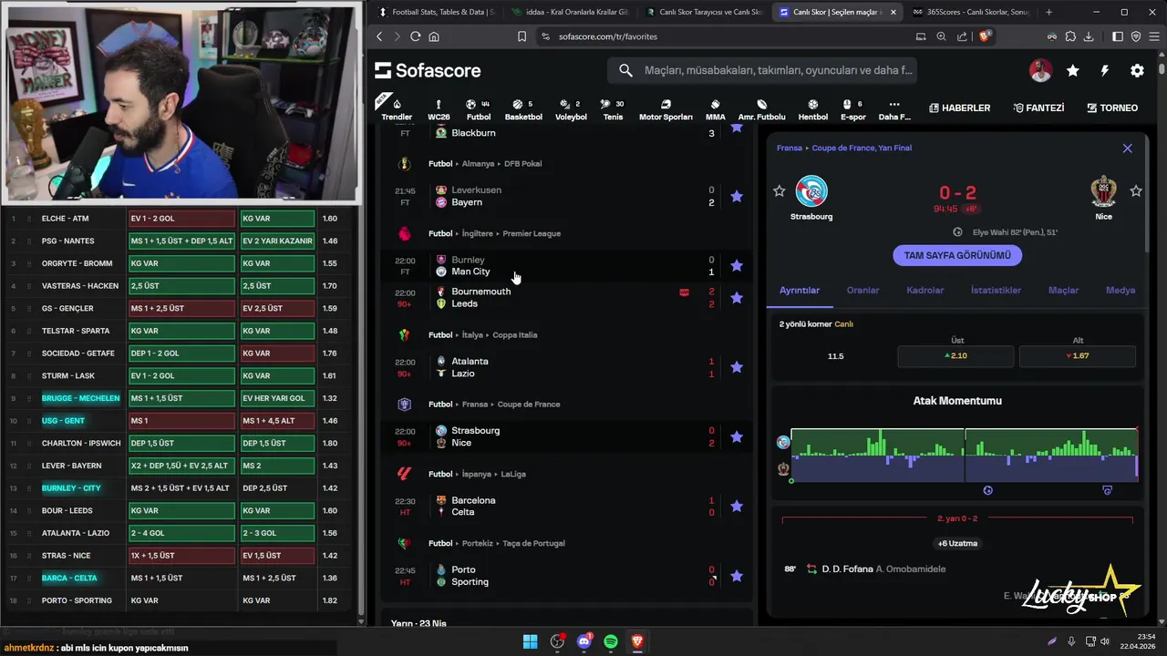Viewport: 1167px width, 656px height.
Task: Toggle favorite star for Bournemouth - Leeds
Action: tap(737, 297)
